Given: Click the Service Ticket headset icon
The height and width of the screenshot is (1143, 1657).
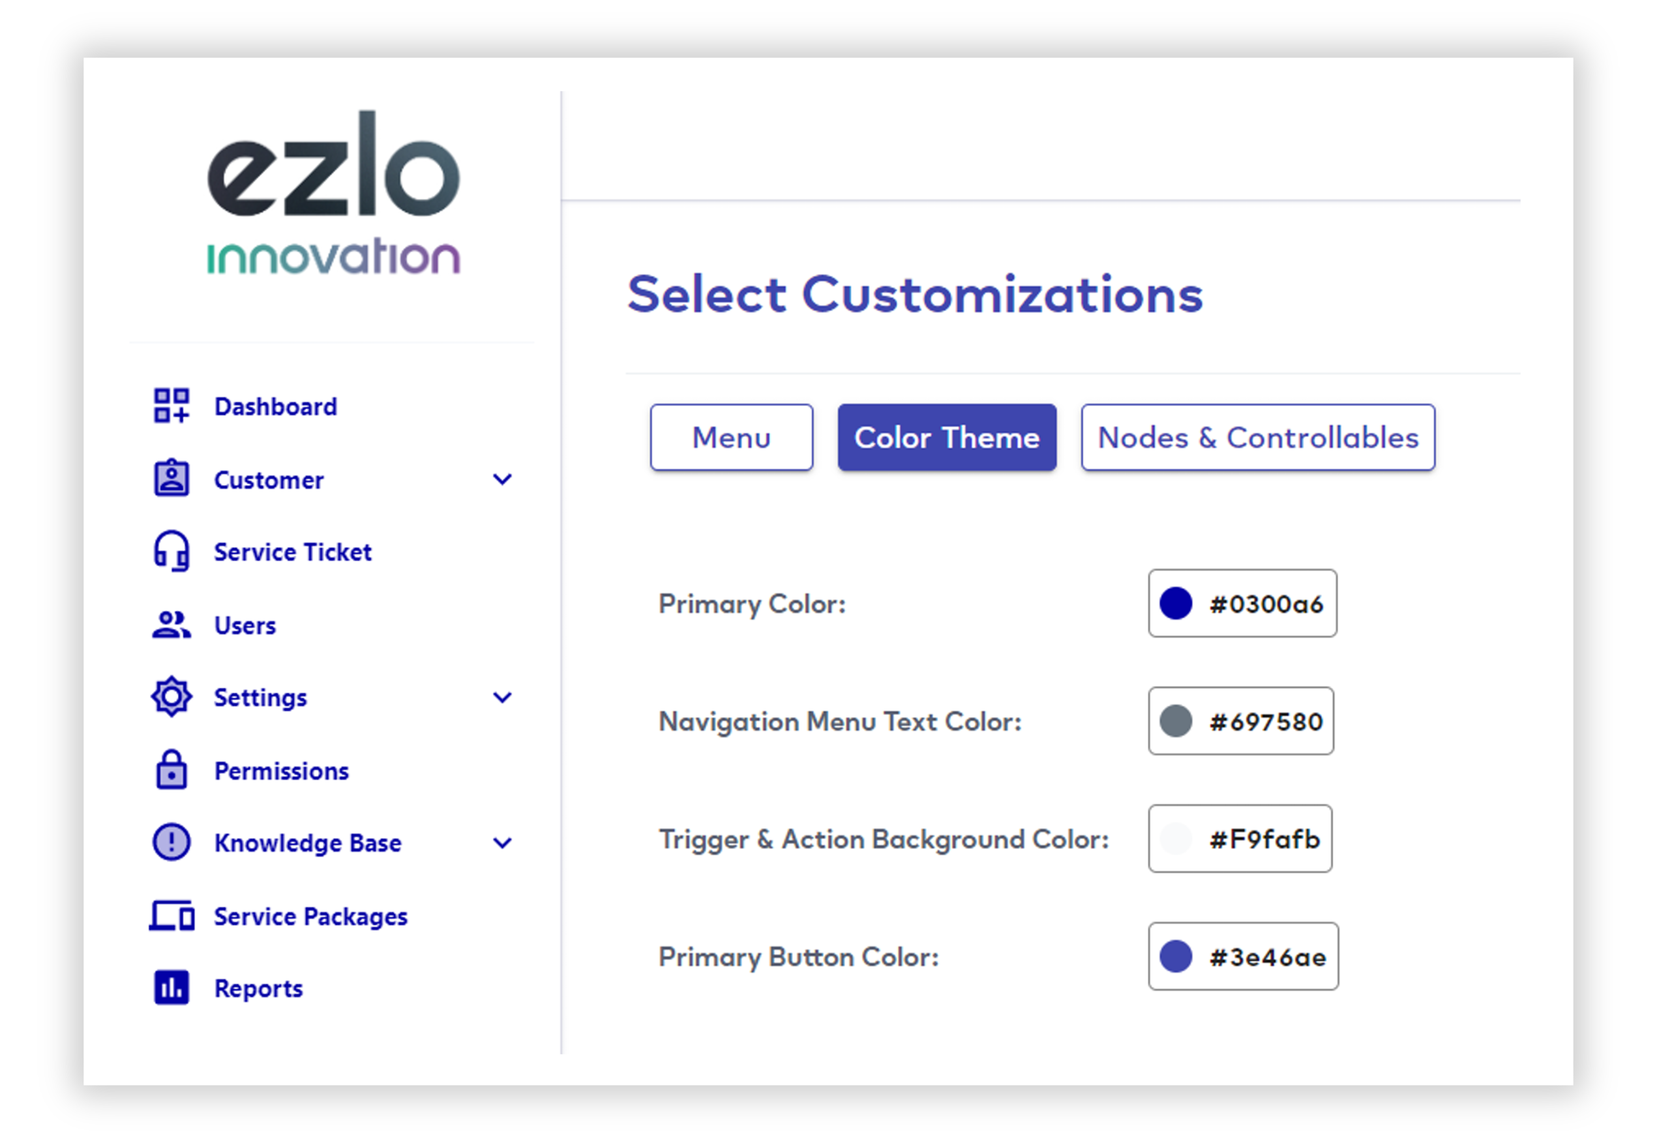Looking at the screenshot, I should tap(171, 552).
